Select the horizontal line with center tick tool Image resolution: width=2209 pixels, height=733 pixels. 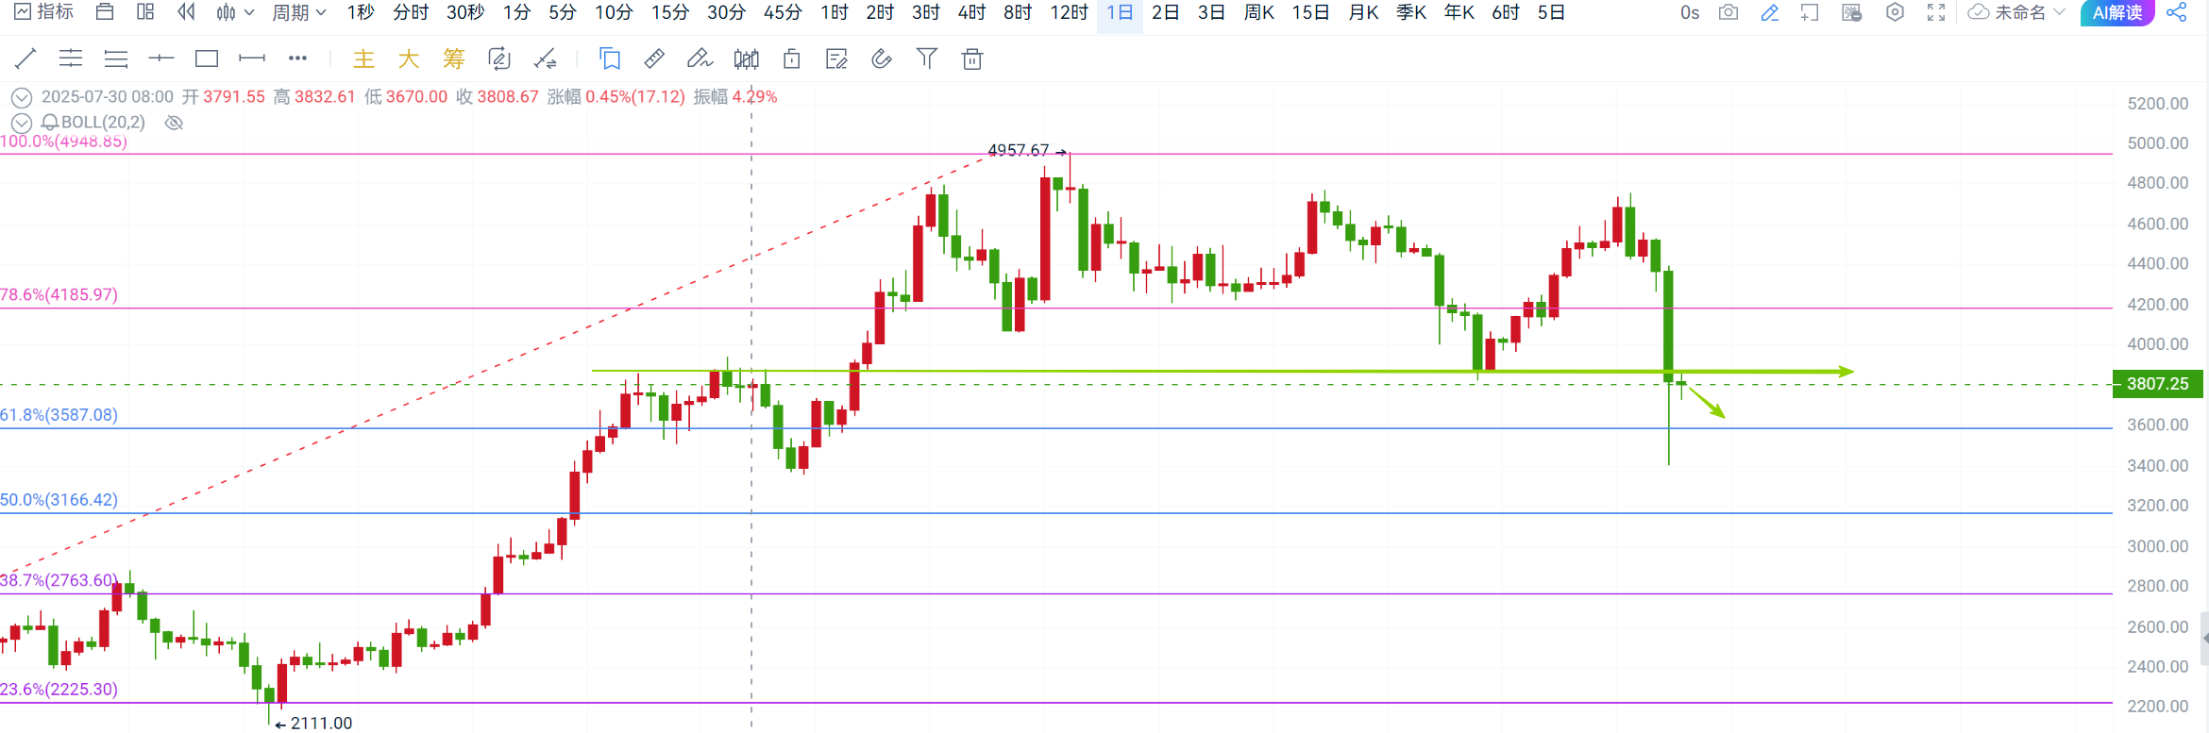tap(161, 58)
